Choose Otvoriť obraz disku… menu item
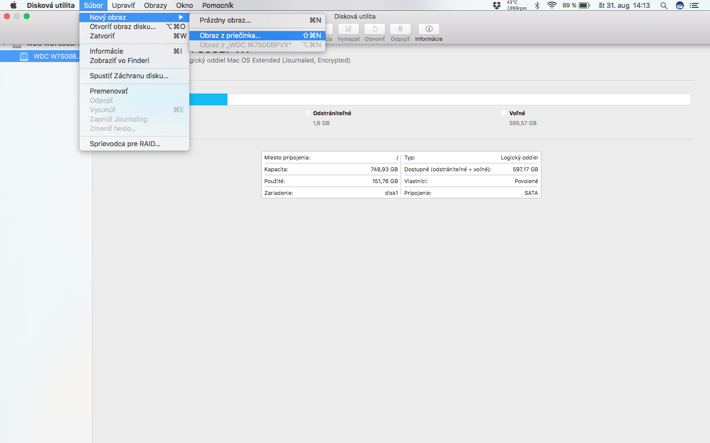 [134, 27]
